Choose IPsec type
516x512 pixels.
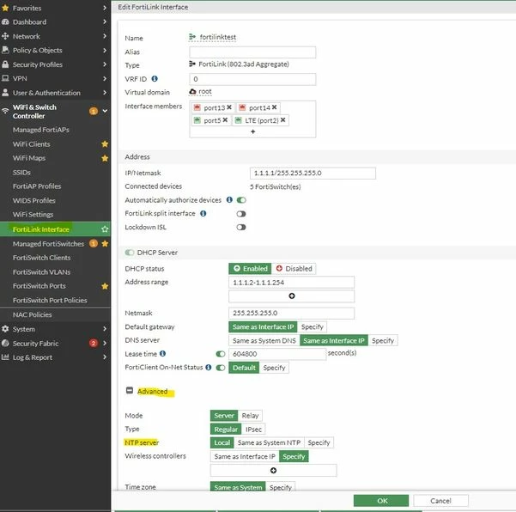tap(253, 429)
